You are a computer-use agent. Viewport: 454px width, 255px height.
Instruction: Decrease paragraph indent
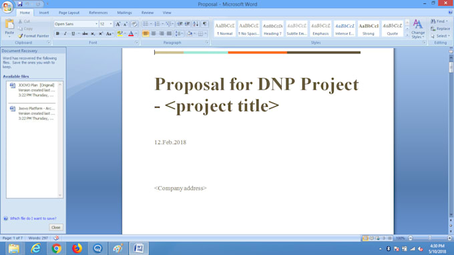click(x=180, y=24)
